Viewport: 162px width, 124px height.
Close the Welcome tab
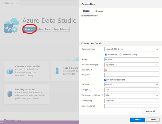(x=17, y=3)
